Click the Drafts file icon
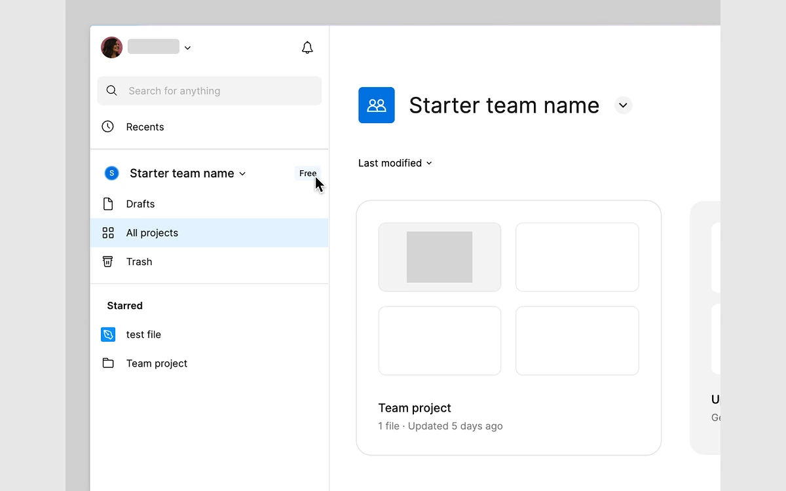 click(108, 204)
